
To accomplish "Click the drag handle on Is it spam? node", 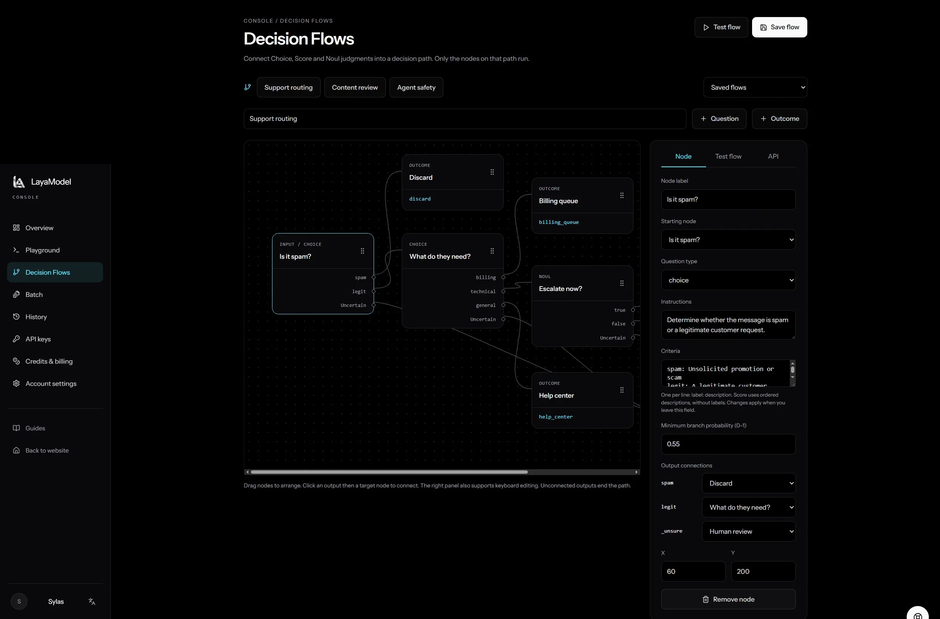I will click(362, 251).
